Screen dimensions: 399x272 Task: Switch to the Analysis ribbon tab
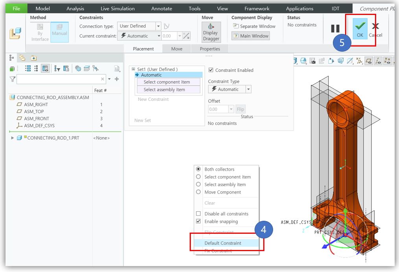(75, 8)
